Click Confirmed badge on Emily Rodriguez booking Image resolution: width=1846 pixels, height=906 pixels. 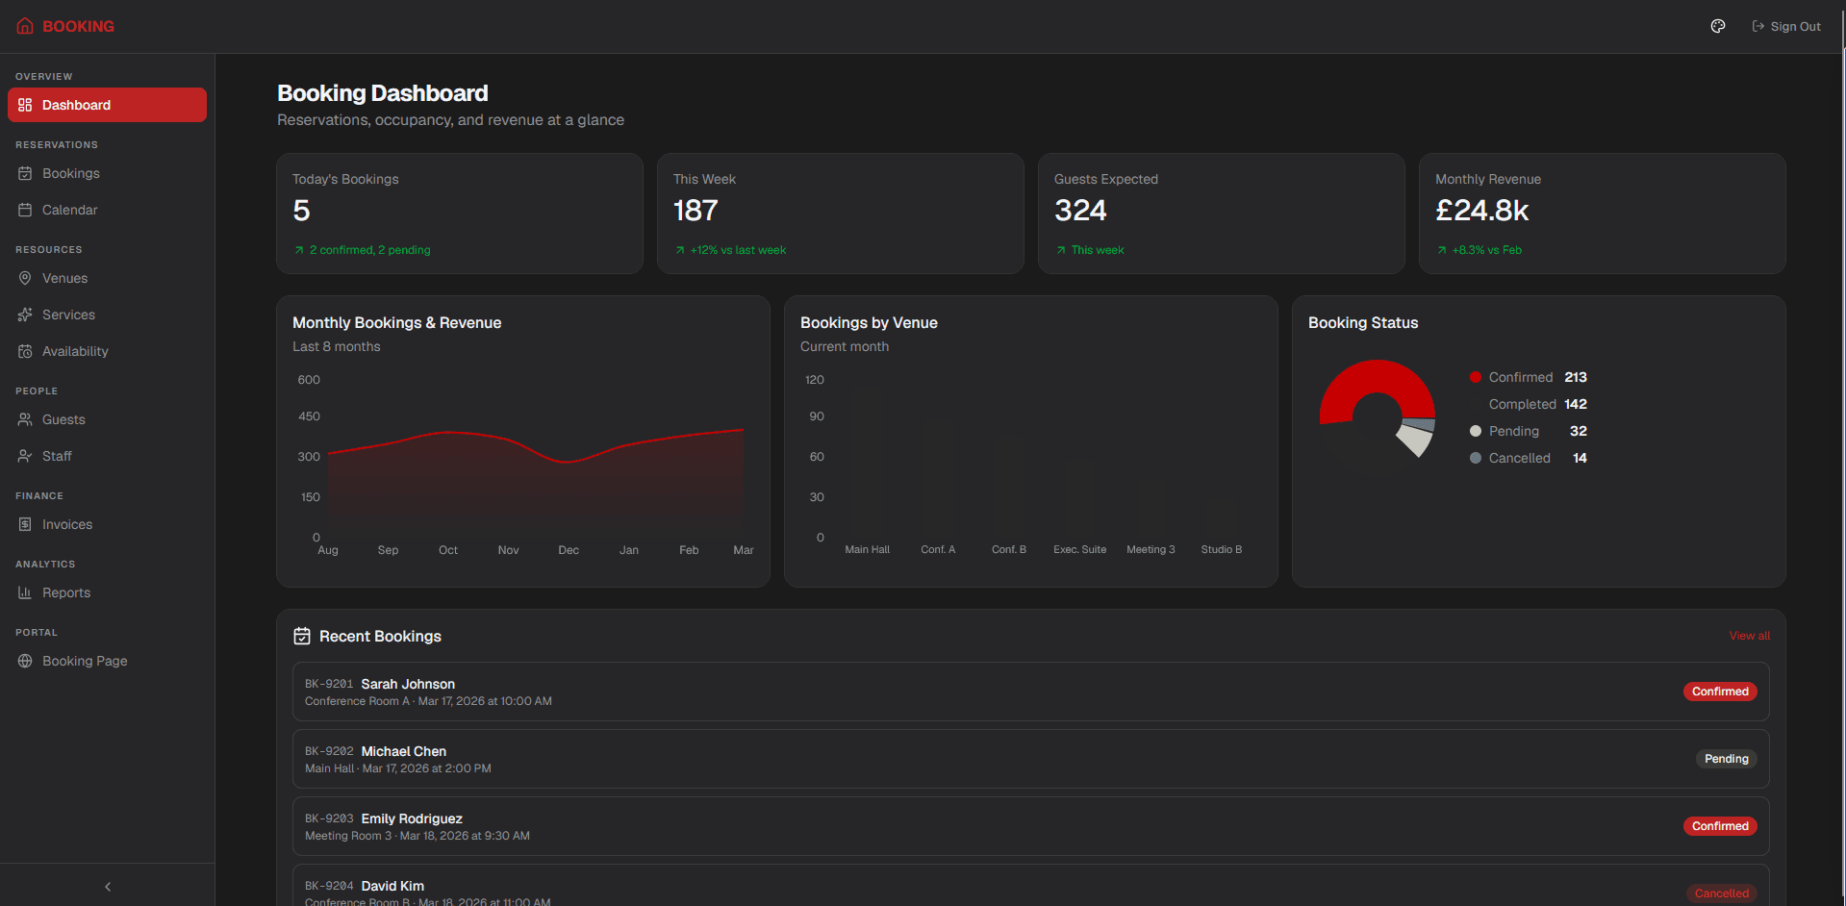[x=1720, y=826]
